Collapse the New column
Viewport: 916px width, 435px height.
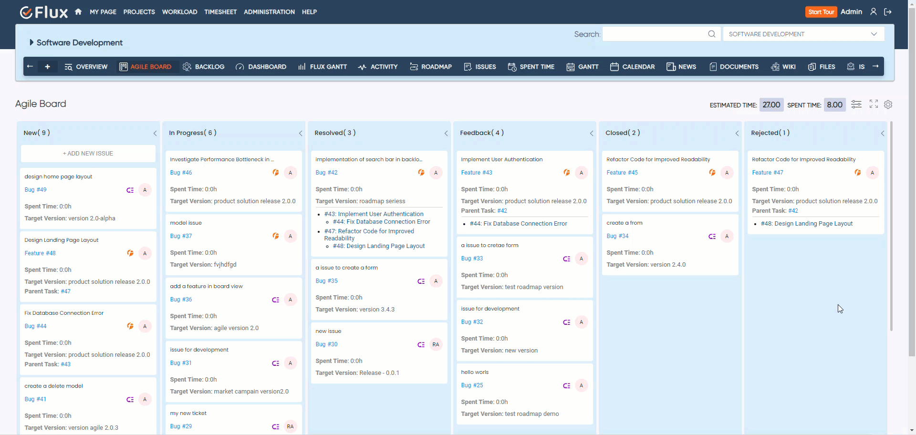click(x=155, y=134)
